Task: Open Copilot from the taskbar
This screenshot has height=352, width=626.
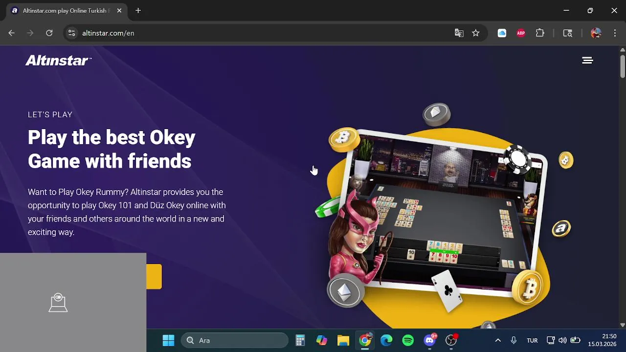Action: [x=321, y=340]
